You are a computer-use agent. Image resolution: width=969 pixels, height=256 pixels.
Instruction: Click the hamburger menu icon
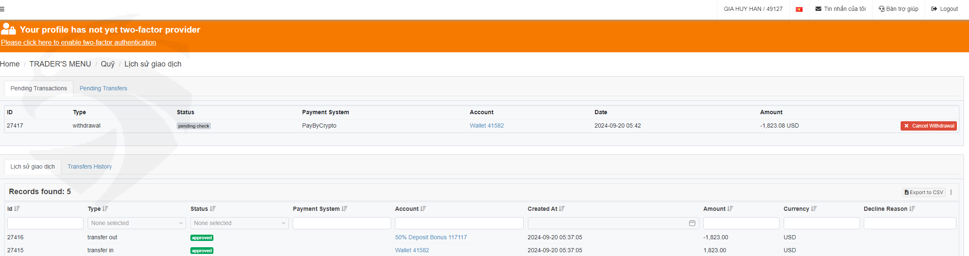coord(3,9)
